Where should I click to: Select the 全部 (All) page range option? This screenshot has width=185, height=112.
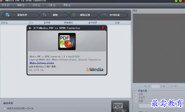136,94
